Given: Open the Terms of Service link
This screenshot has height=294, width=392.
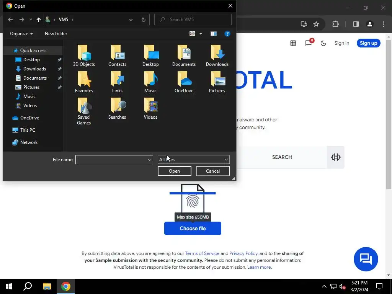Looking at the screenshot, I should [202, 253].
